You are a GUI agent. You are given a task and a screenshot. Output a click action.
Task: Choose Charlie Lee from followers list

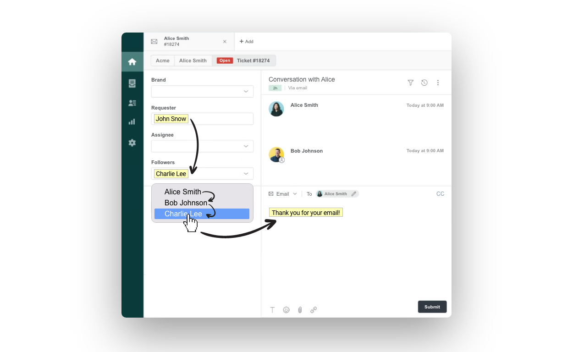202,214
